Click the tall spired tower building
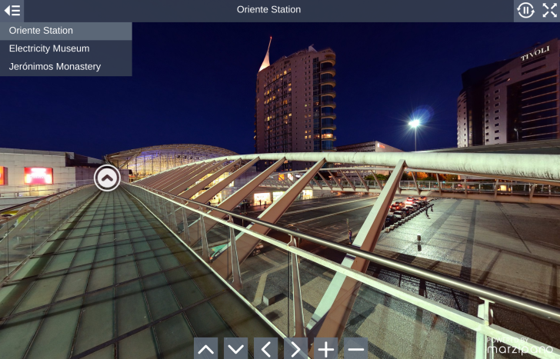The width and height of the screenshot is (560, 359). coord(295,100)
